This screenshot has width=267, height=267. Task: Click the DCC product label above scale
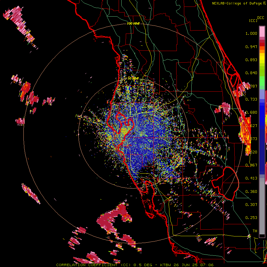click(x=261, y=18)
